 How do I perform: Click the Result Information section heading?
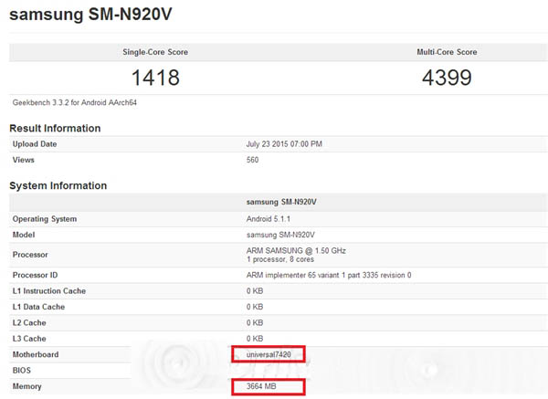[55, 128]
